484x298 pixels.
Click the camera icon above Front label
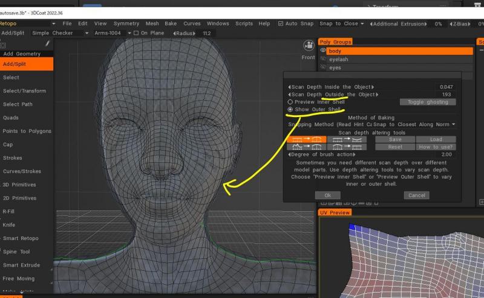coord(307,46)
